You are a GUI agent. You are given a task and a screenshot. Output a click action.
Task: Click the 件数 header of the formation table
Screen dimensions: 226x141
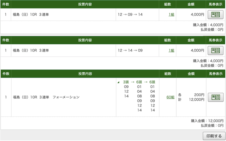(x=6, y=74)
